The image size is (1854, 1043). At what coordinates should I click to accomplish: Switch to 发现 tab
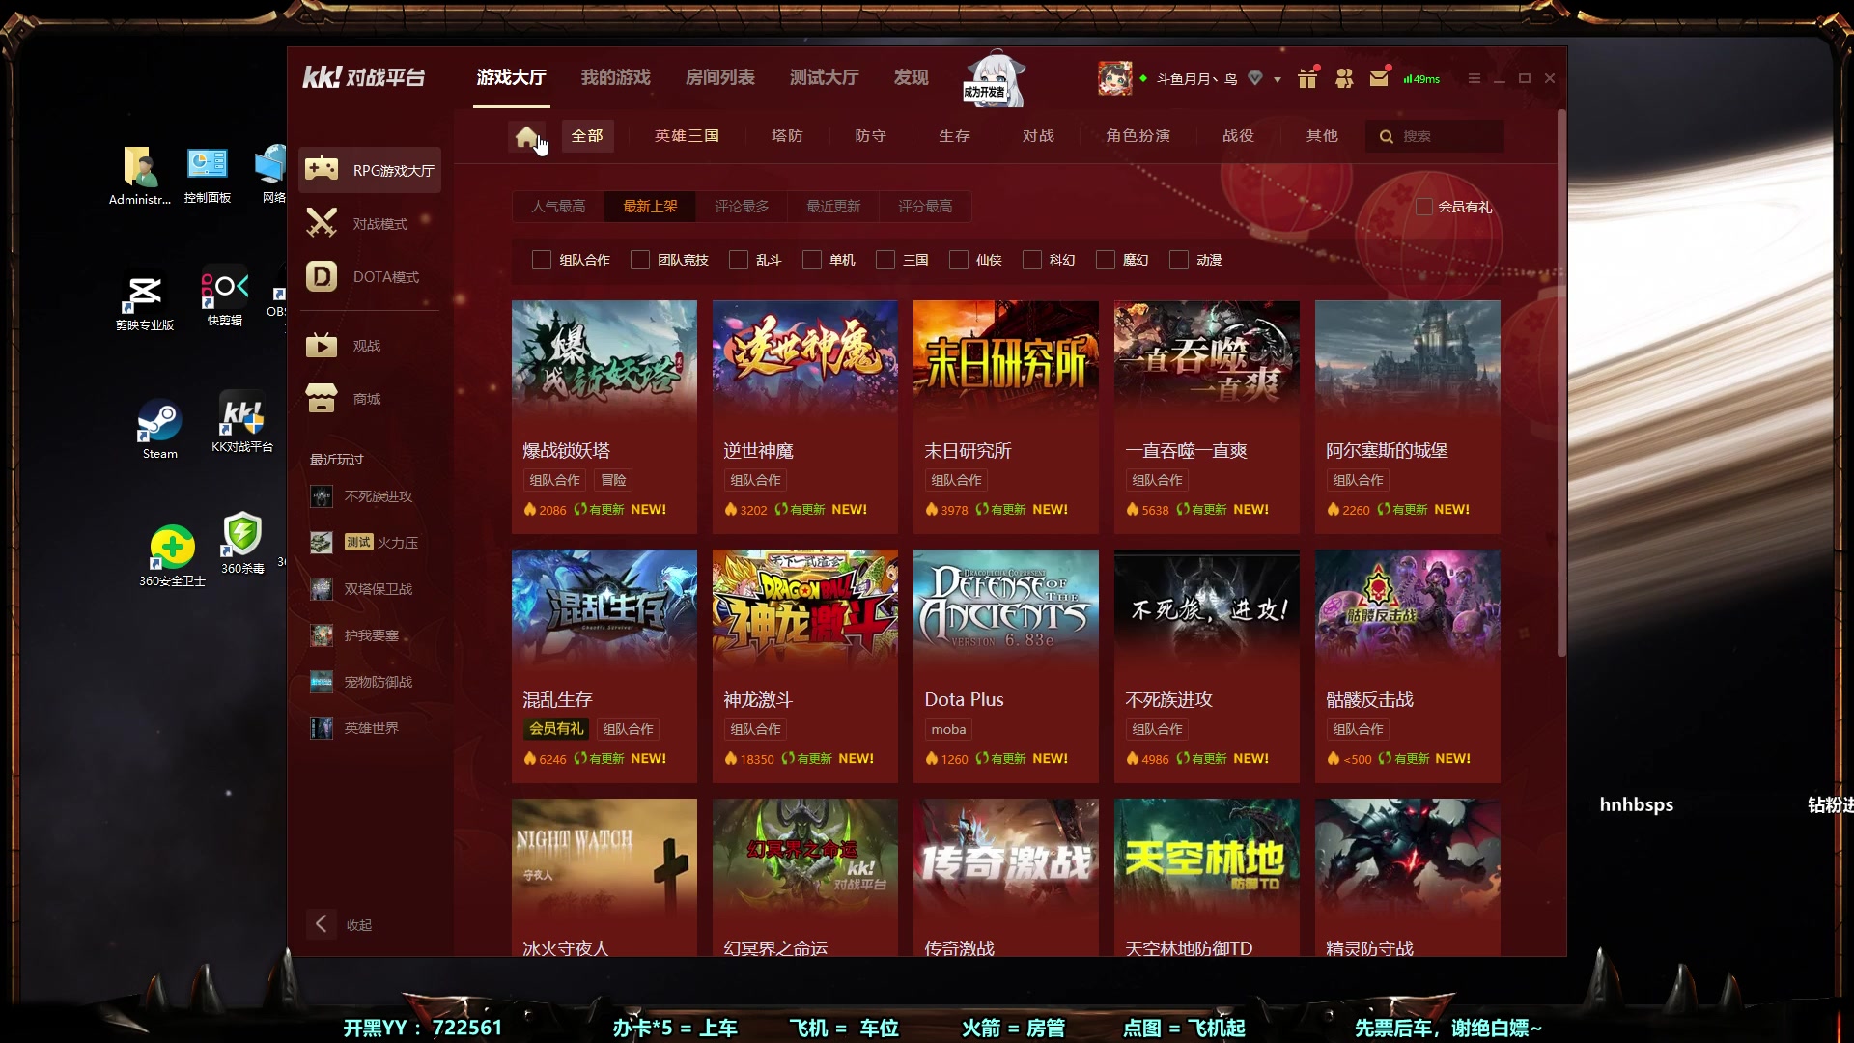[x=911, y=77]
